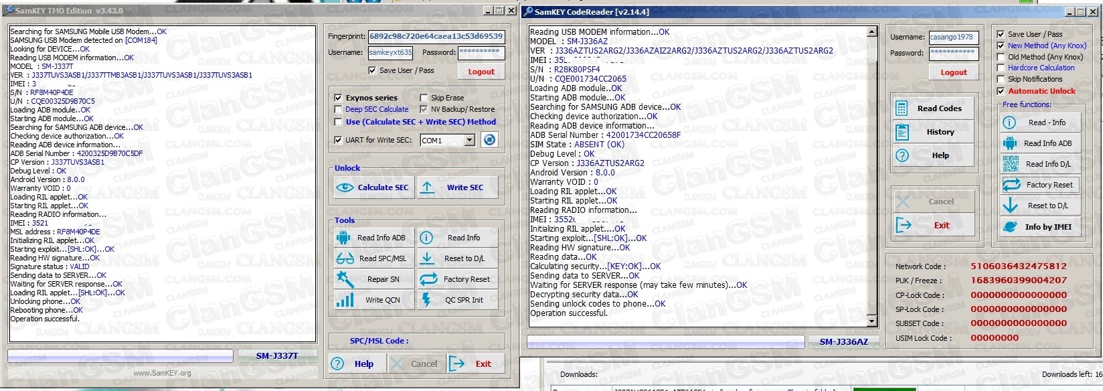Screen dimensions: 1103x391
Task: Click SM-J337T model label button
Action: pyautogui.click(x=277, y=356)
